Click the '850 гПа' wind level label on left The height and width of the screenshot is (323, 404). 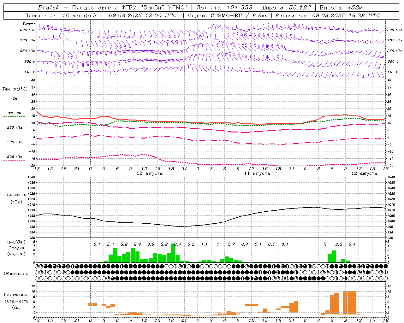click(28, 51)
